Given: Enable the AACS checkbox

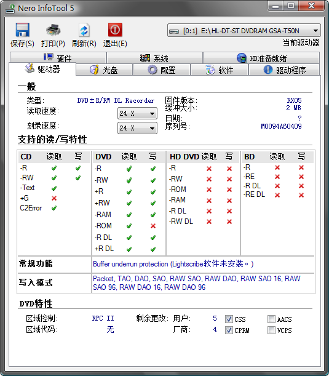Looking at the screenshot, I should pos(271,319).
